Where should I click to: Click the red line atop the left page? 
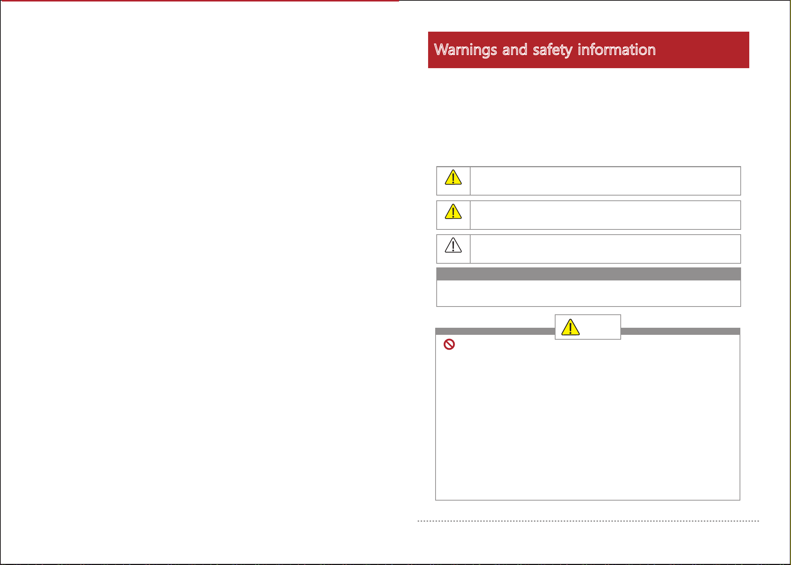coord(200,1)
